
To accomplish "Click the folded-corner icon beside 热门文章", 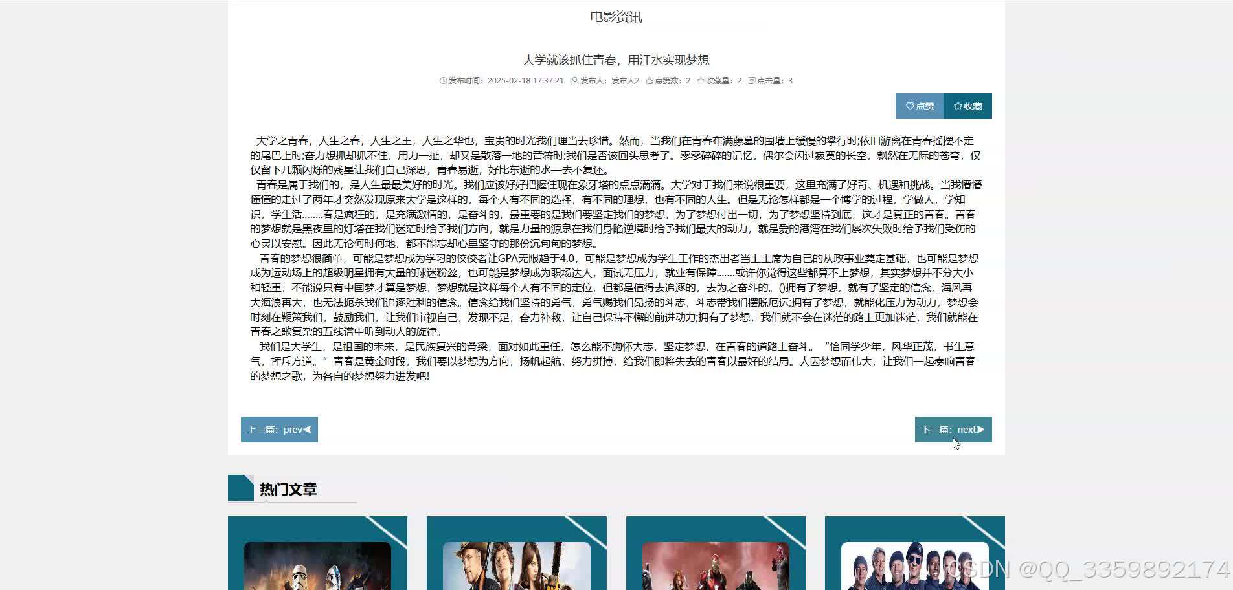I will [x=240, y=486].
